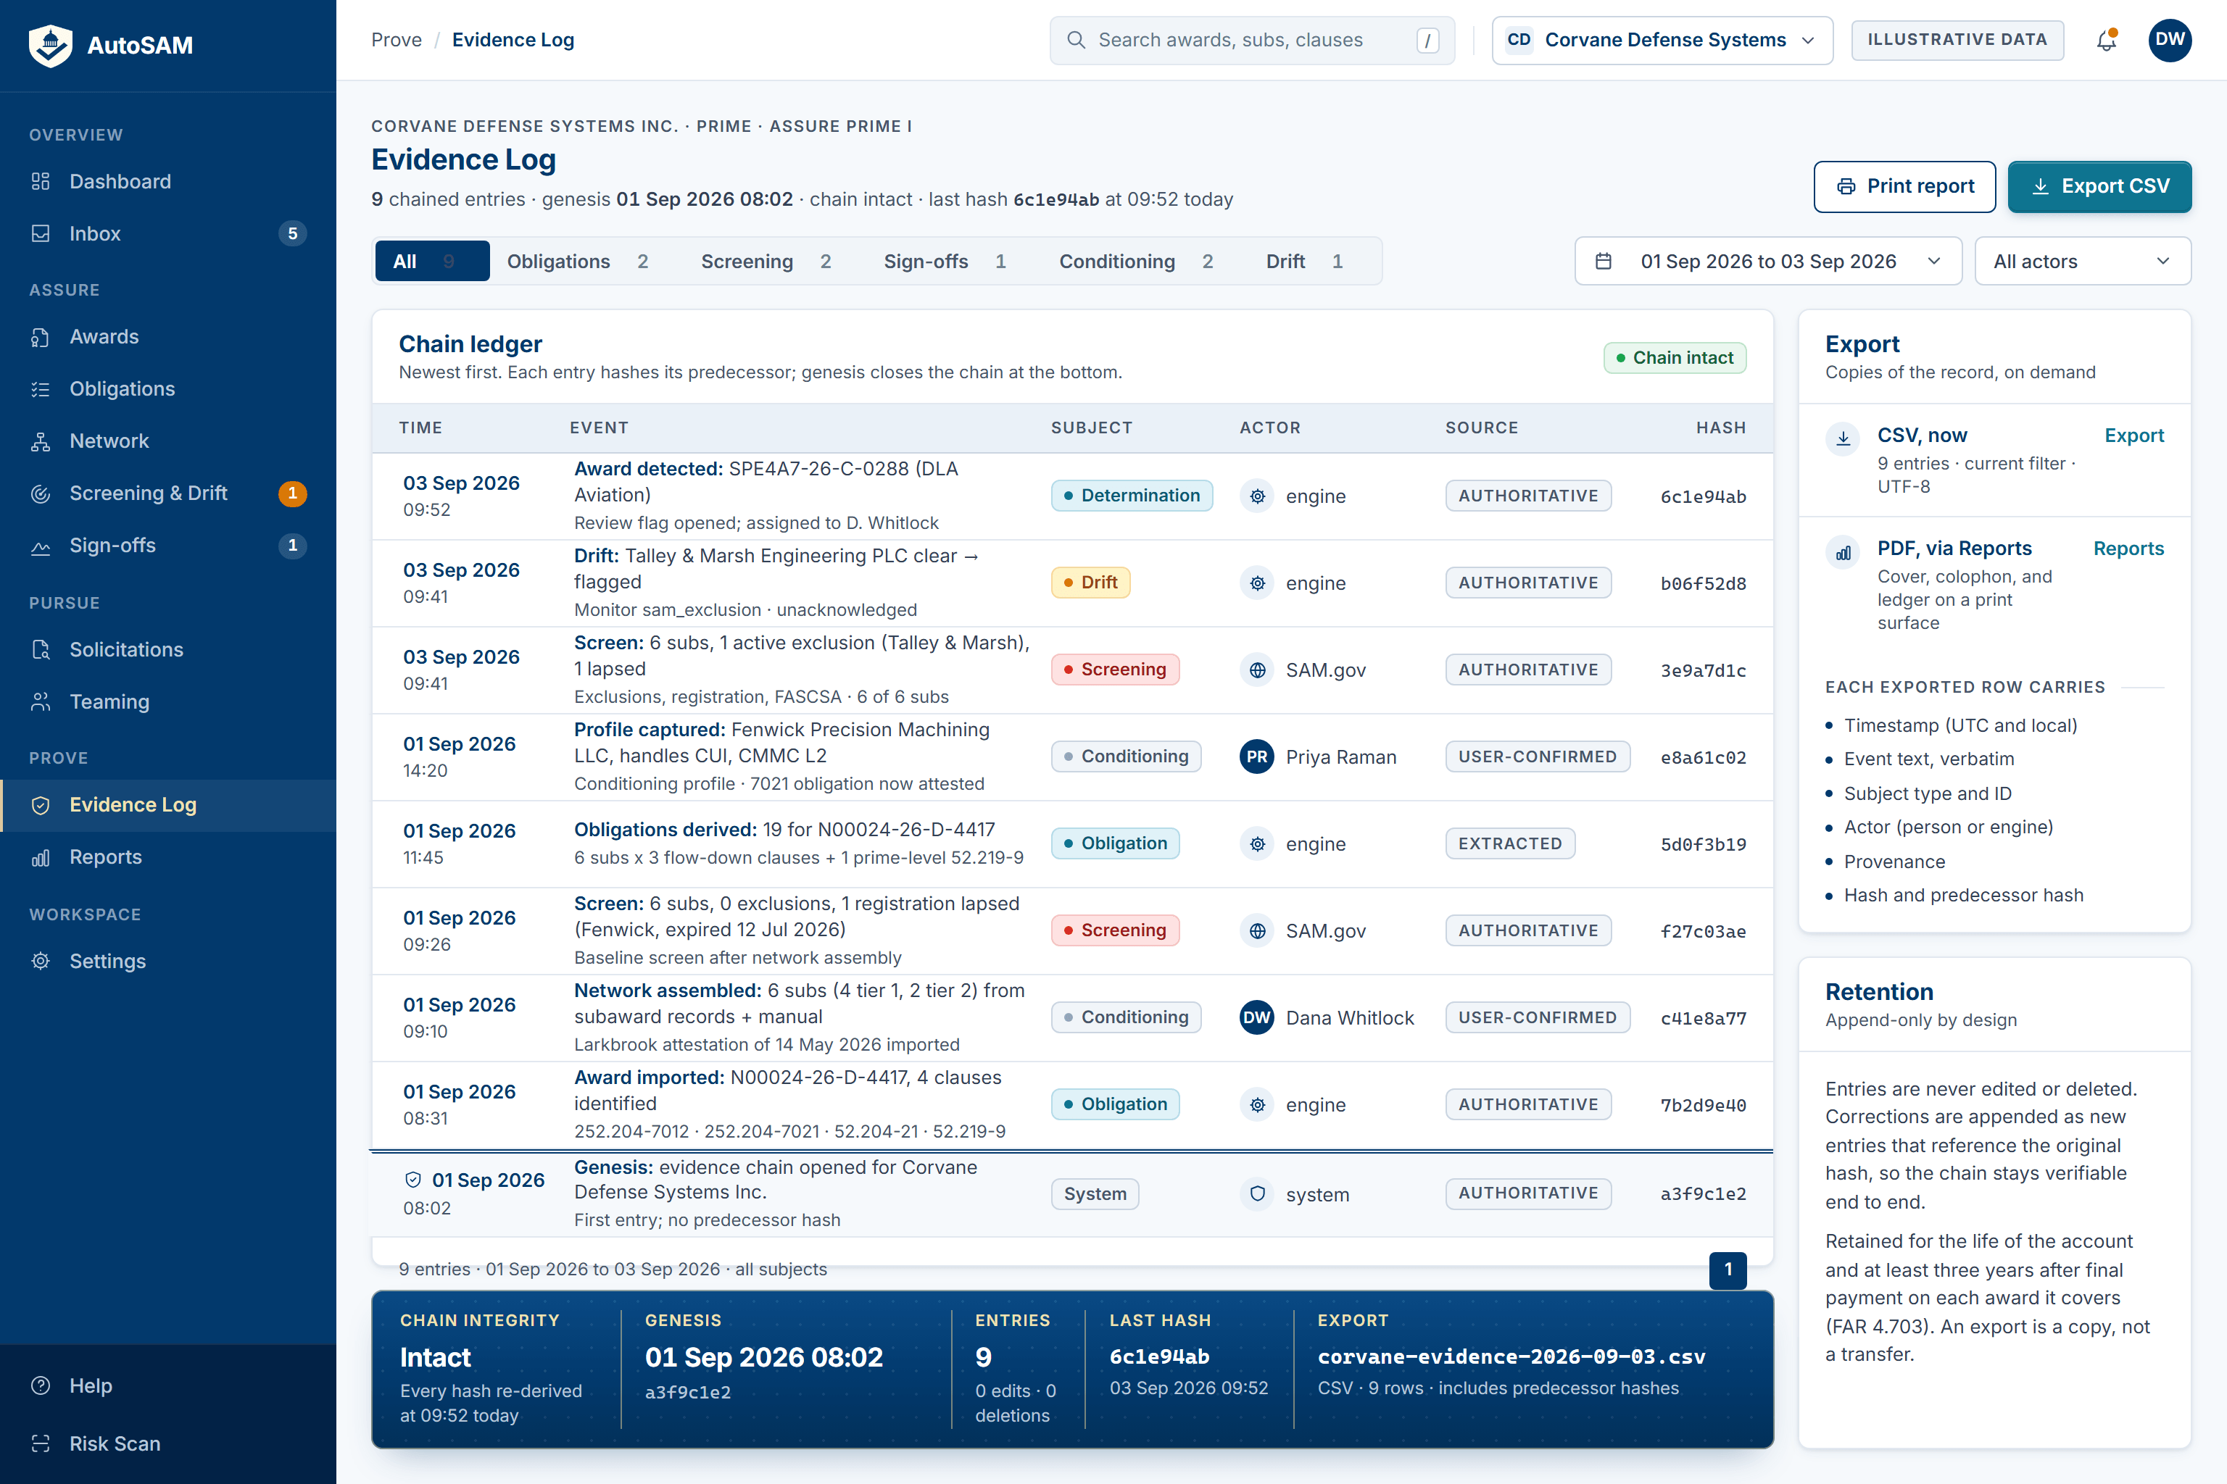
Task: Click the AutoSAM shield logo
Action: pos(50,44)
